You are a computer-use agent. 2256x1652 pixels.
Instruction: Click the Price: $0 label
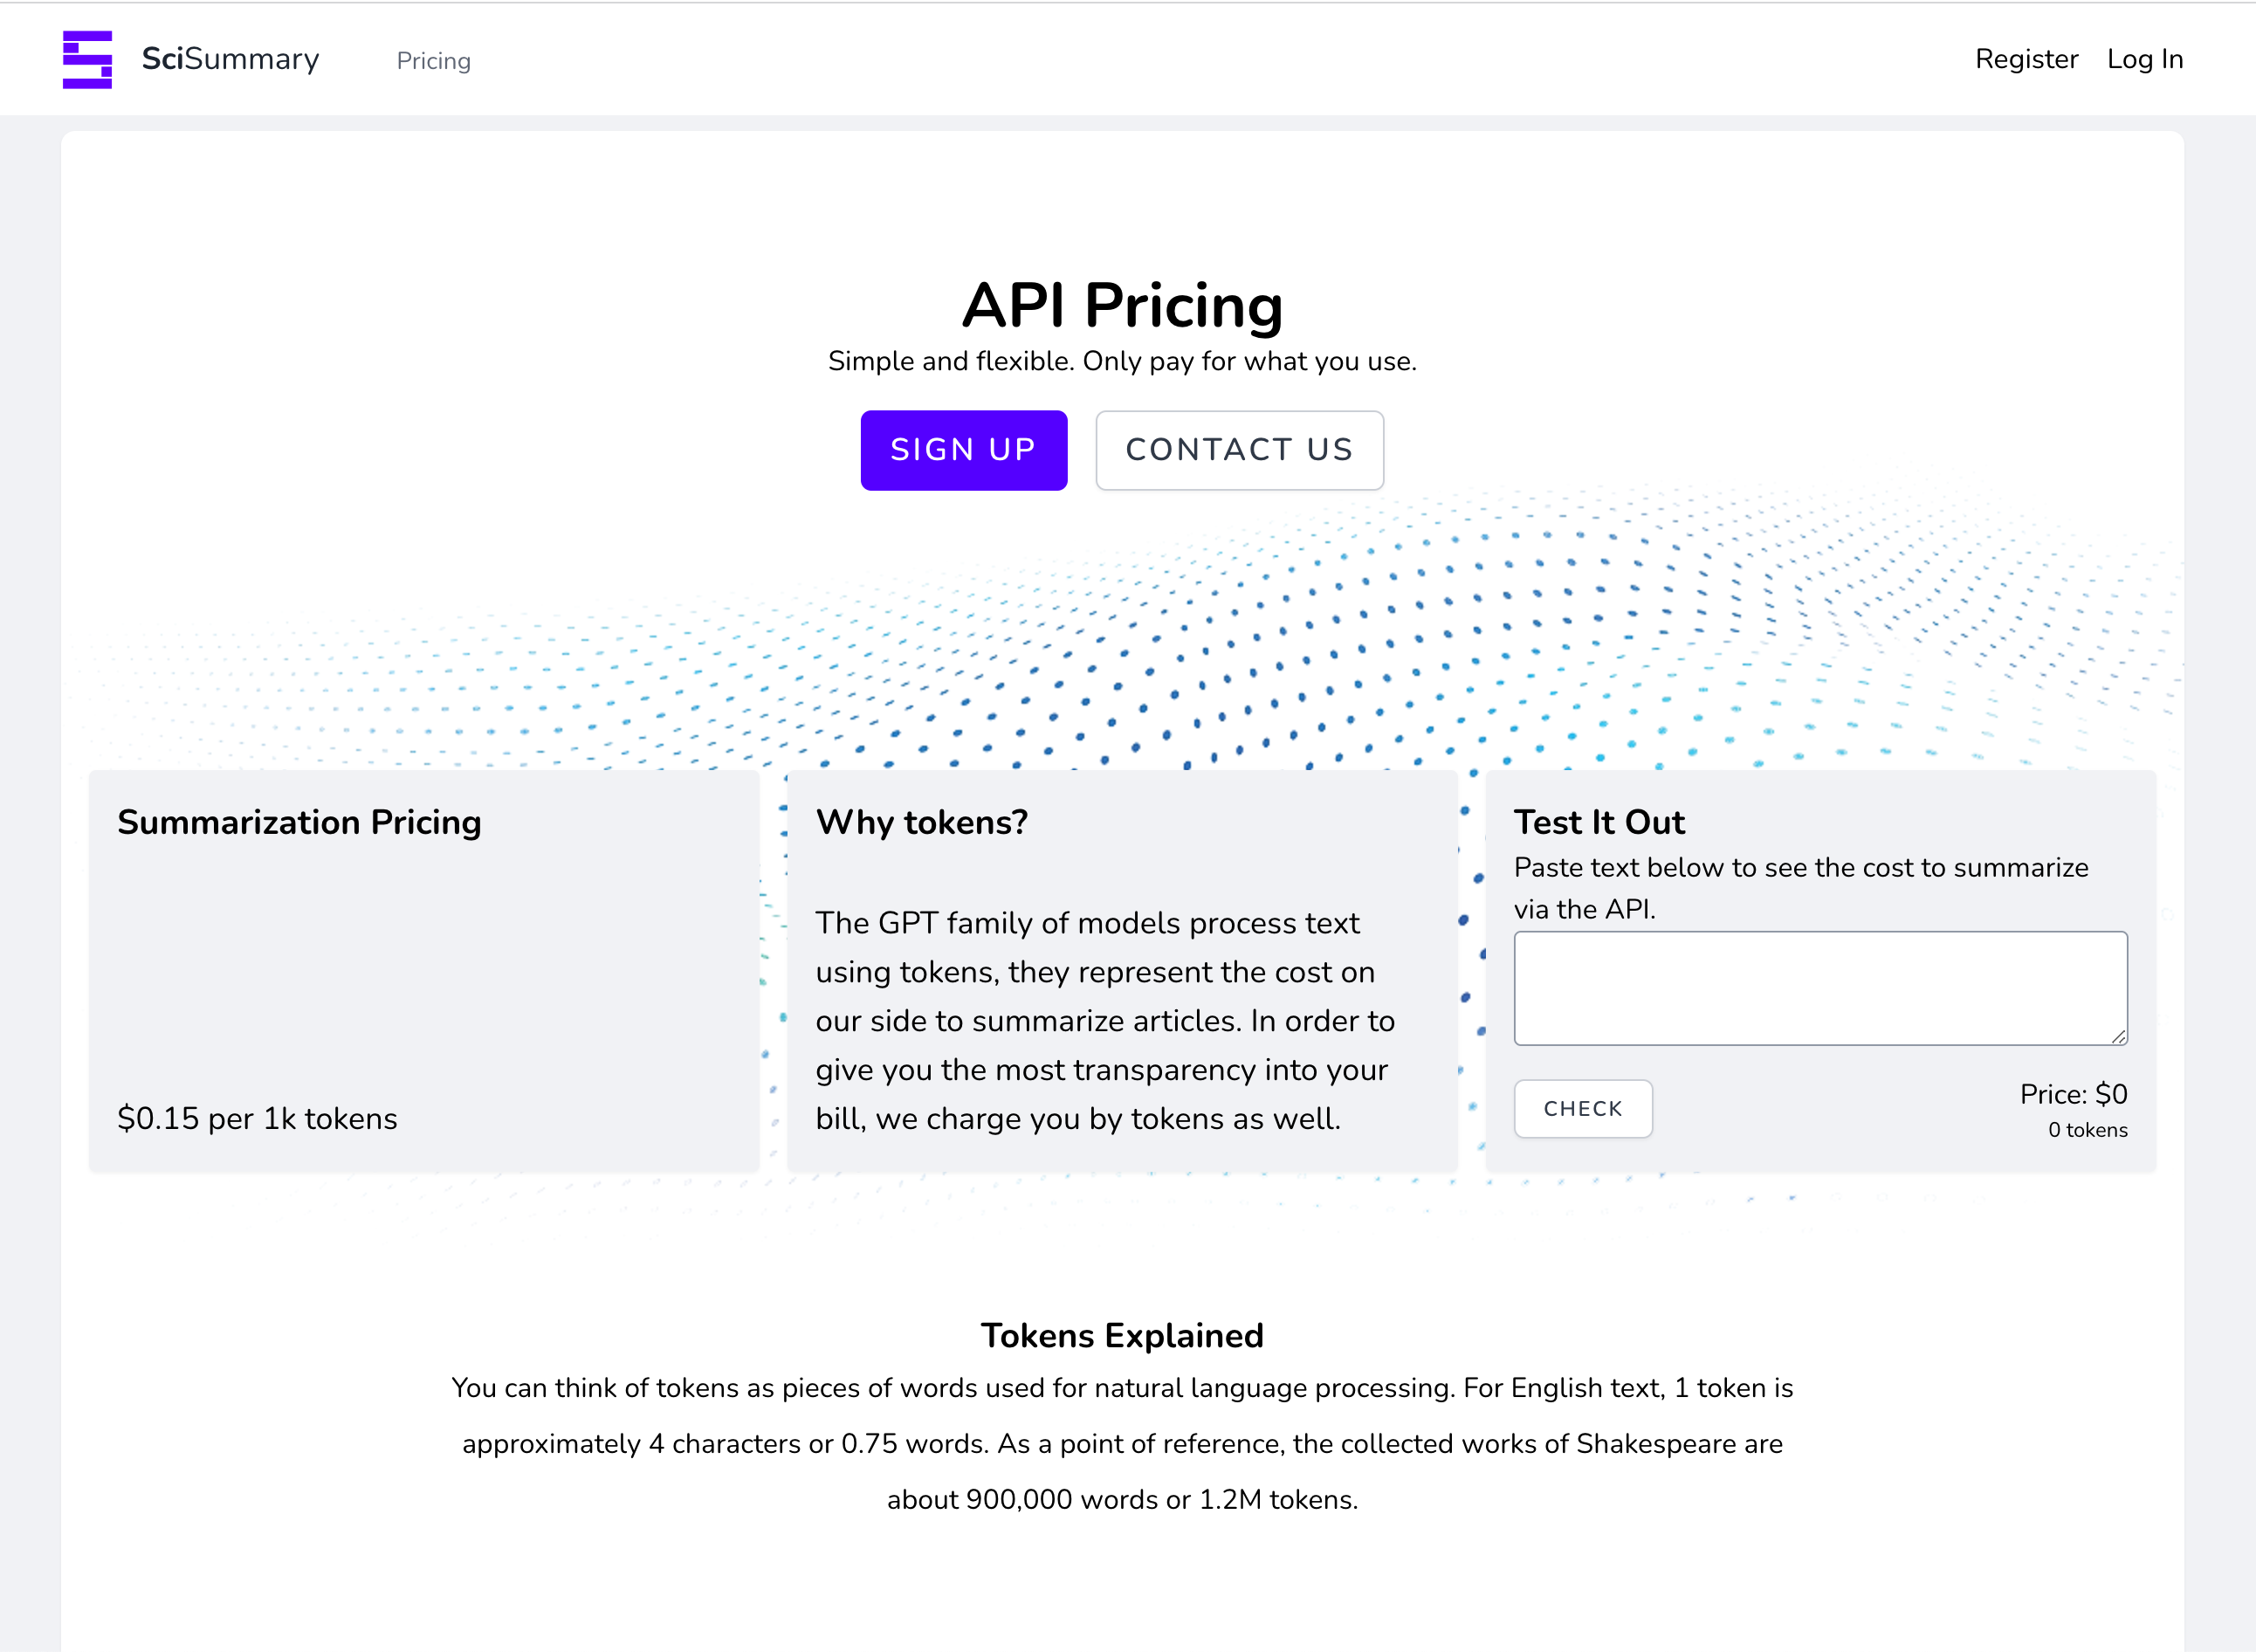point(2073,1094)
